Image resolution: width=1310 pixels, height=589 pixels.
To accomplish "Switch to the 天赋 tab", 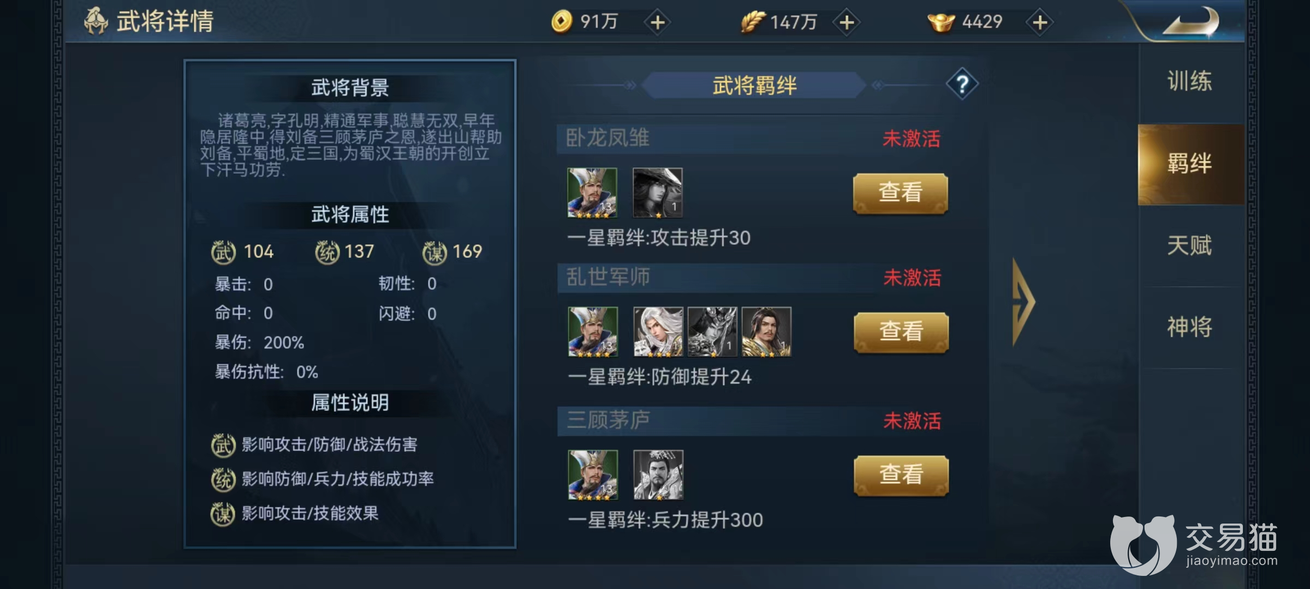I will (x=1190, y=245).
